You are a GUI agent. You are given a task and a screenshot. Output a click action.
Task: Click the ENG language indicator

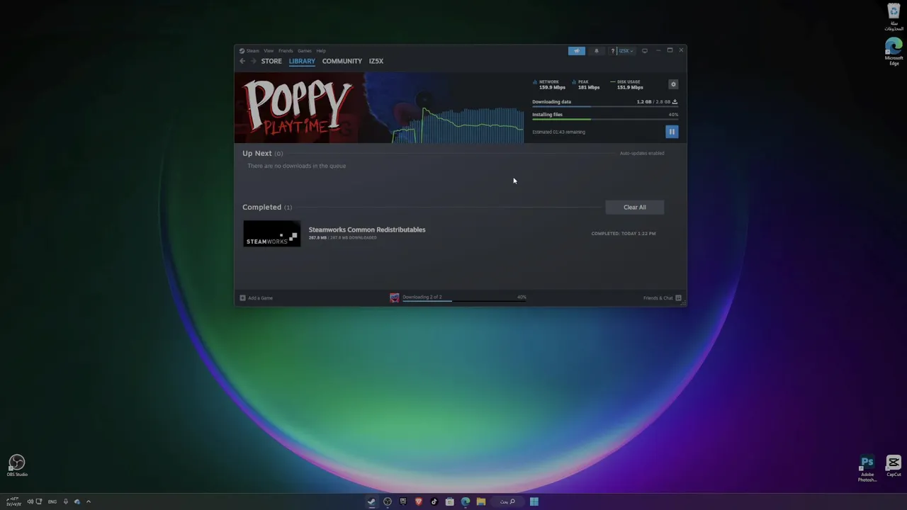pyautogui.click(x=52, y=501)
